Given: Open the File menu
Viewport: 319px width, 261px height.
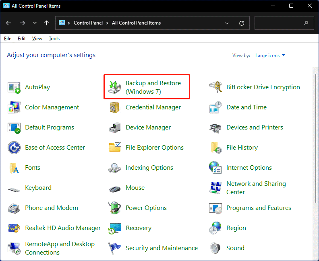Looking at the screenshot, I should click(8, 39).
